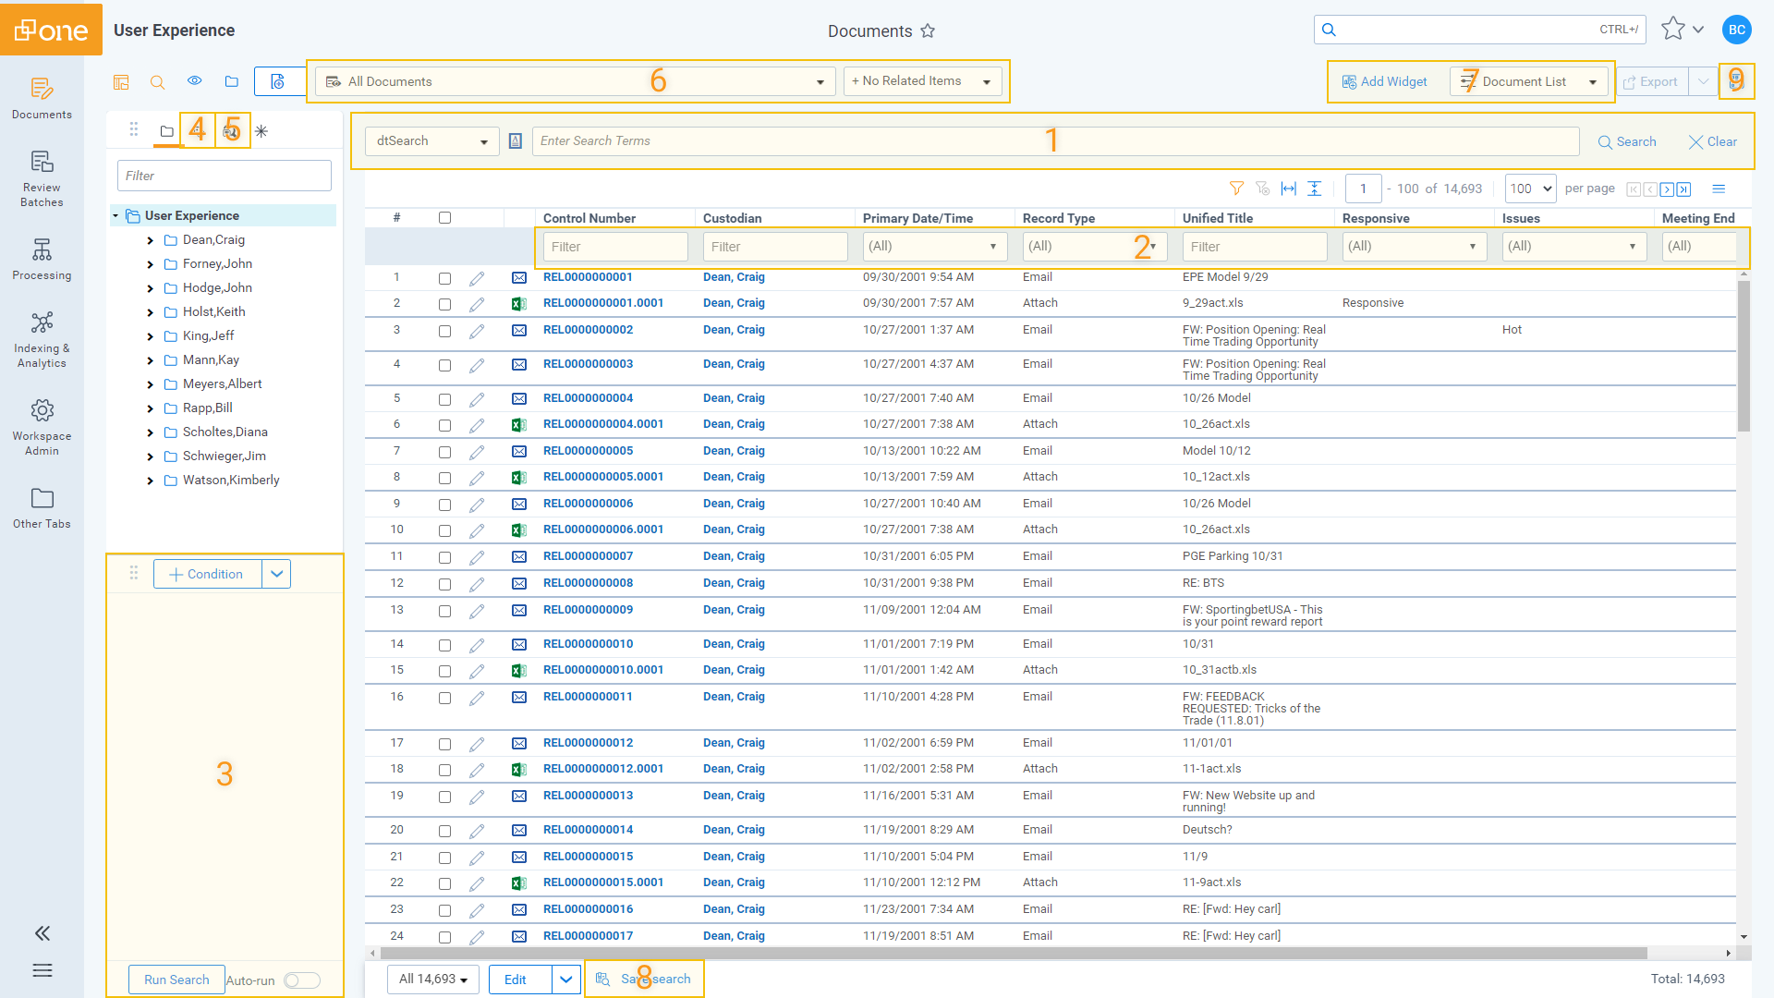Toggle the Auto-run switch
Image resolution: width=1774 pixels, height=998 pixels.
tap(302, 980)
